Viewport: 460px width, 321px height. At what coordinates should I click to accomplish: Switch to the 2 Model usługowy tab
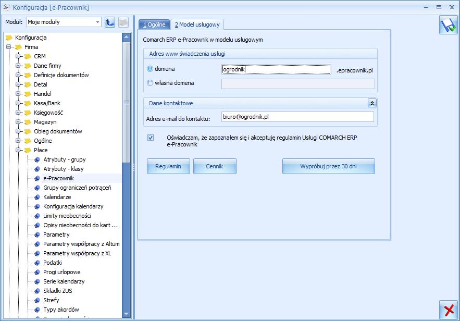[x=197, y=24]
